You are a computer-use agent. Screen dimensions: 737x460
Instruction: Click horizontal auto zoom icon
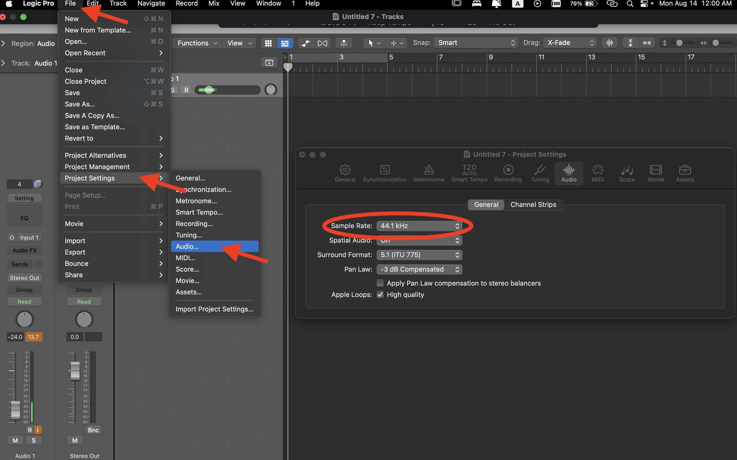647,43
